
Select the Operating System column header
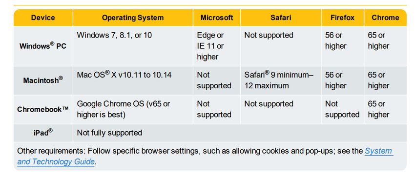[133, 18]
